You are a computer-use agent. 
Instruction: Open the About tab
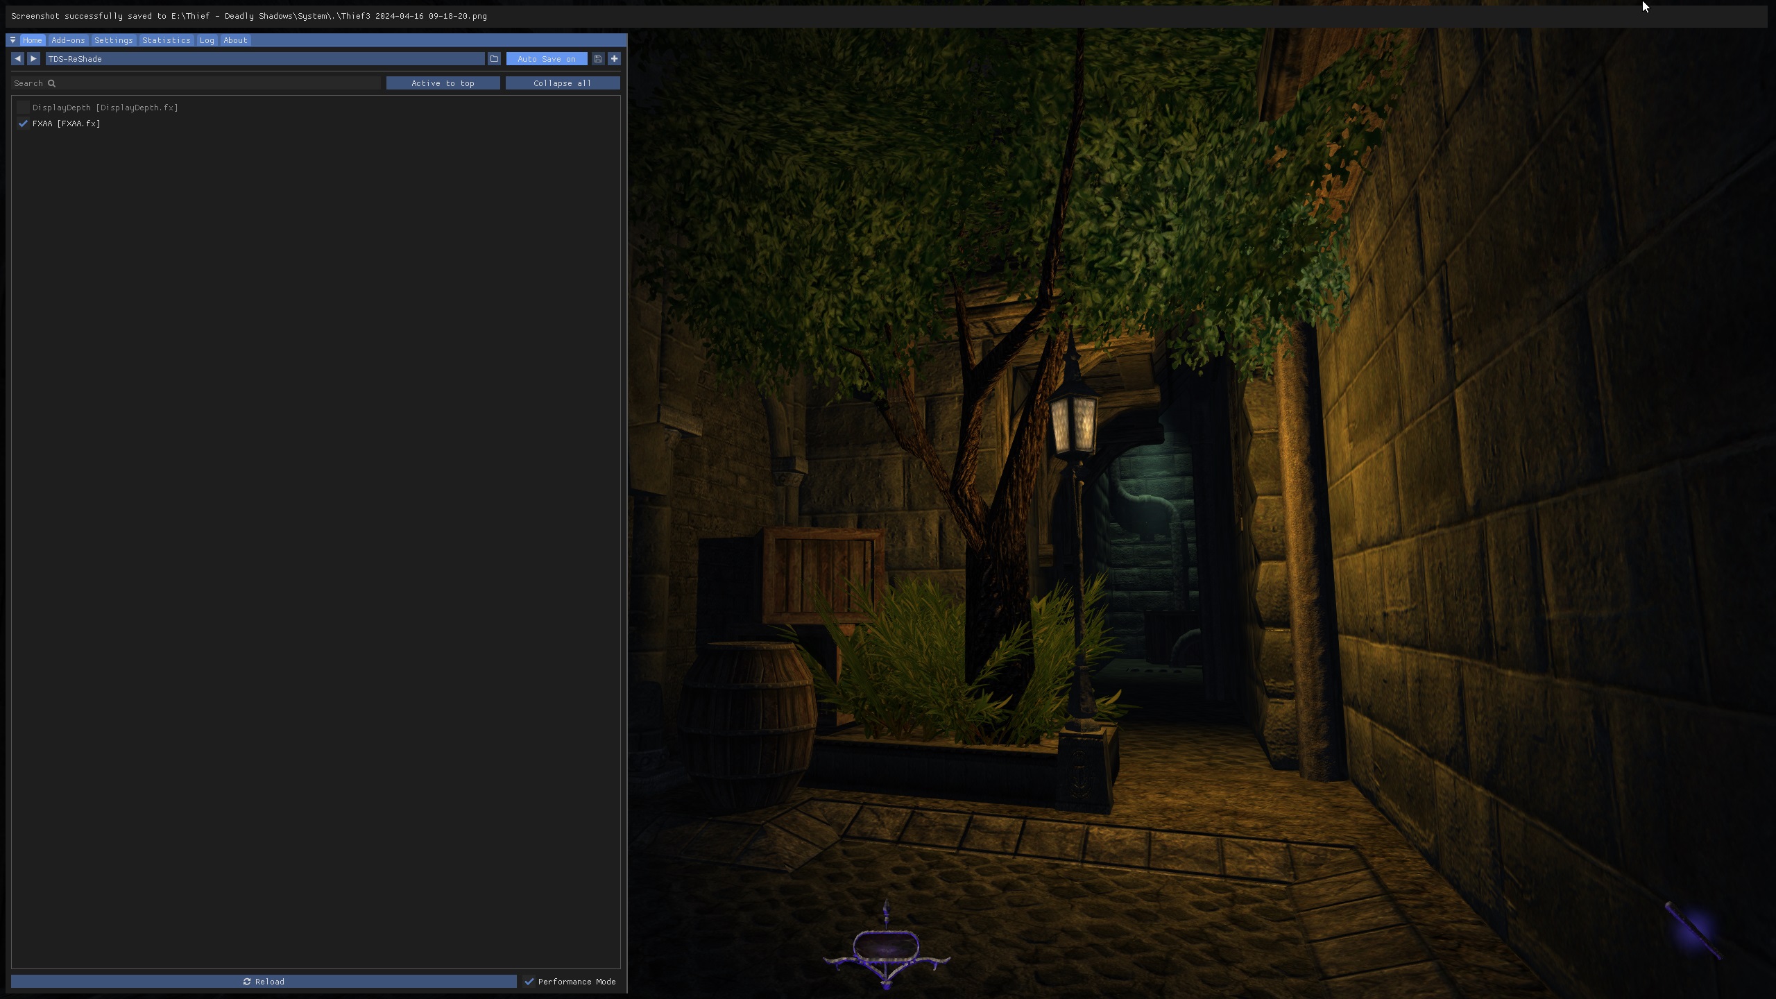(x=235, y=40)
